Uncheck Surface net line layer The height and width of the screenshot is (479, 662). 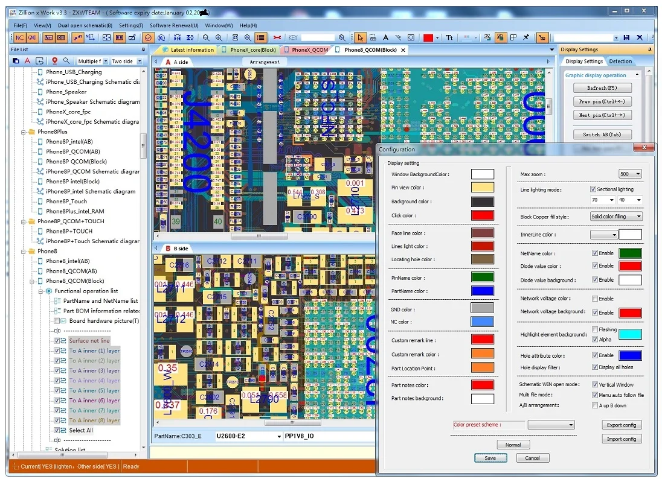point(57,341)
